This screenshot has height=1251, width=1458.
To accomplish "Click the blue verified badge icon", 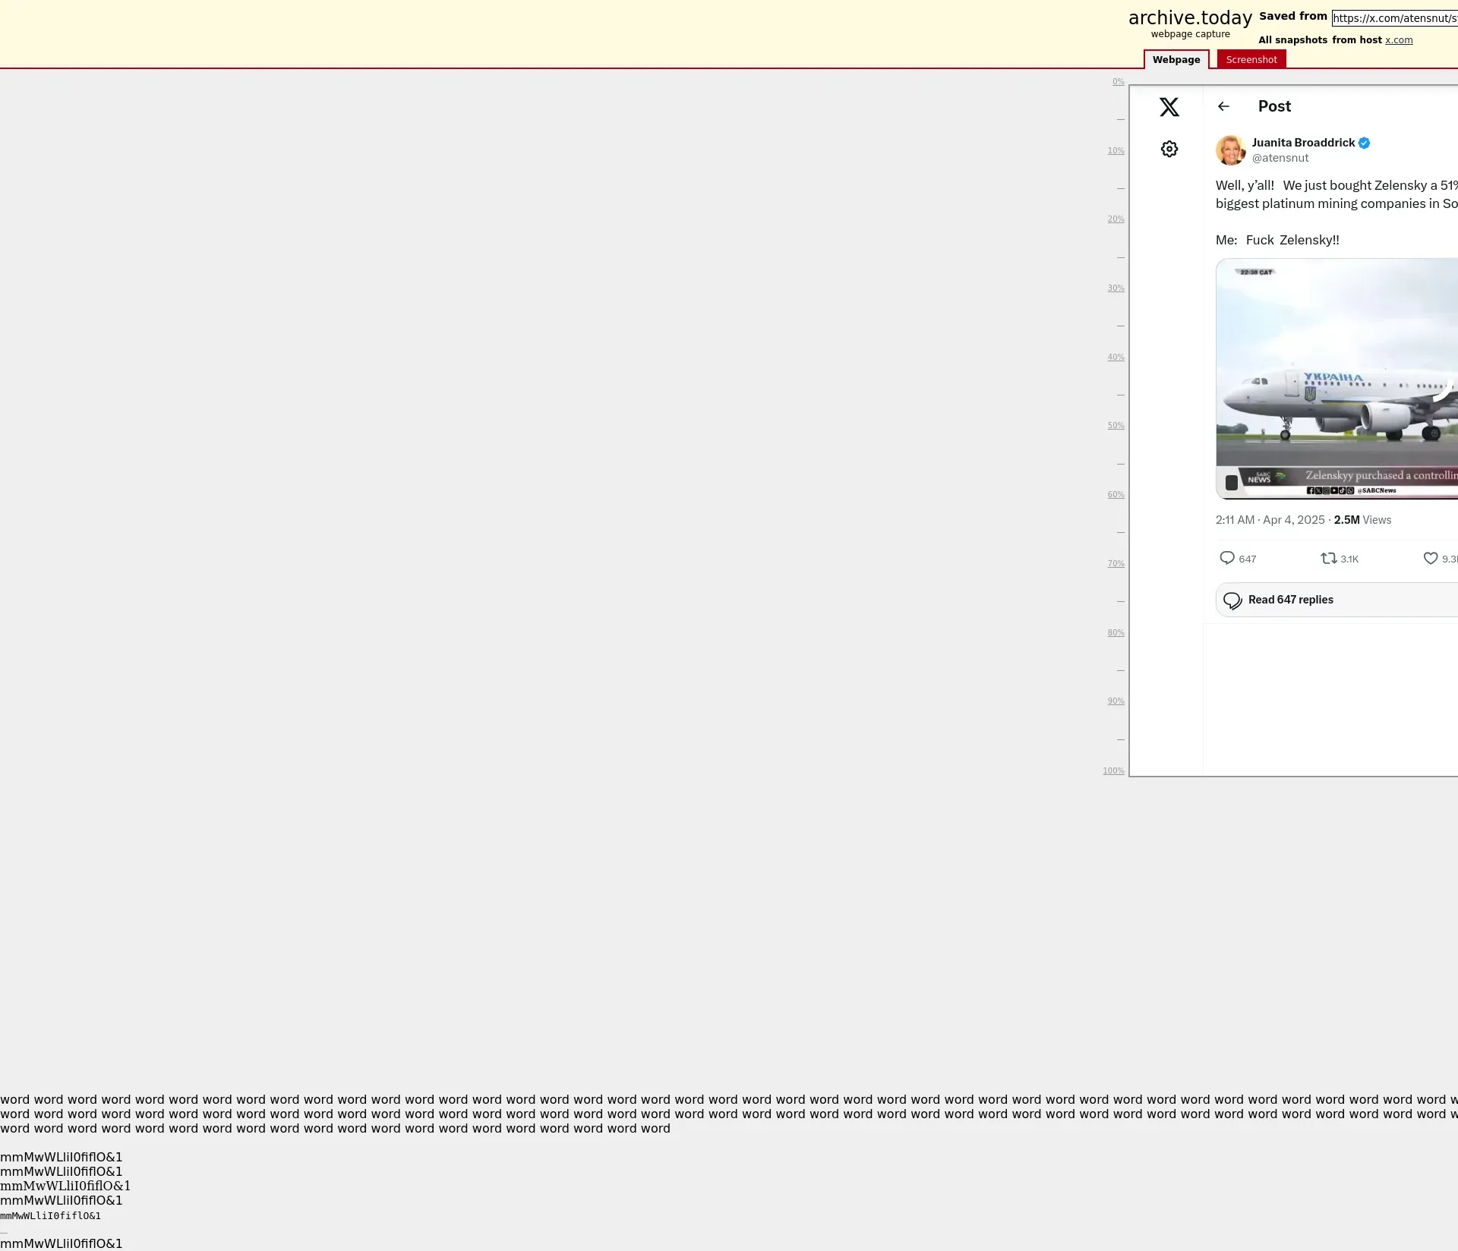I will pos(1364,143).
